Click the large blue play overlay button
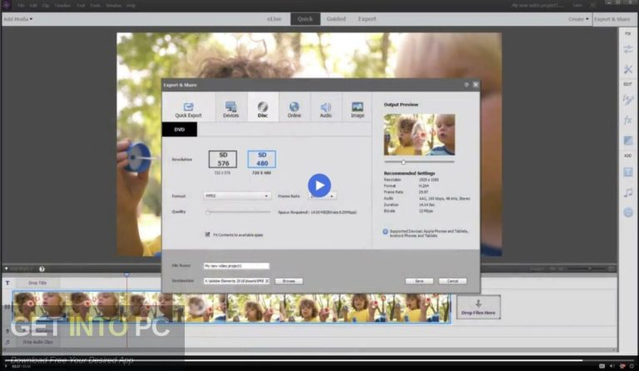639x371 pixels. (x=319, y=185)
